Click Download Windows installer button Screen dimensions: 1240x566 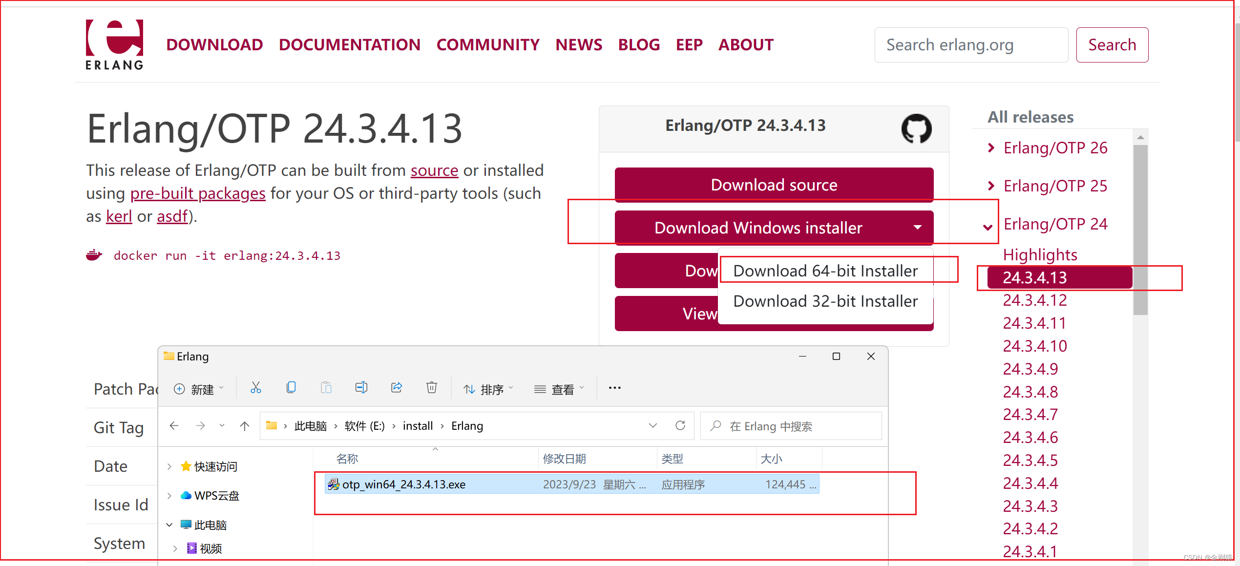tap(774, 228)
